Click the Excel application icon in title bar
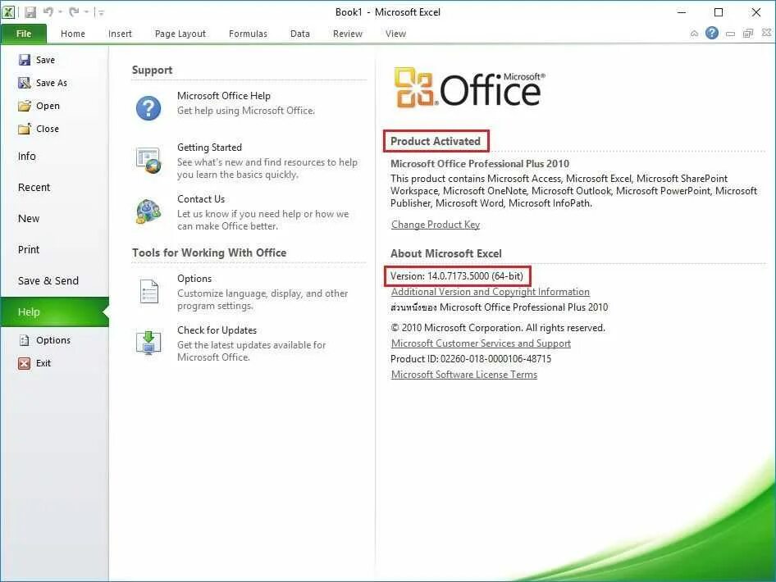The width and height of the screenshot is (776, 582). pos(8,11)
